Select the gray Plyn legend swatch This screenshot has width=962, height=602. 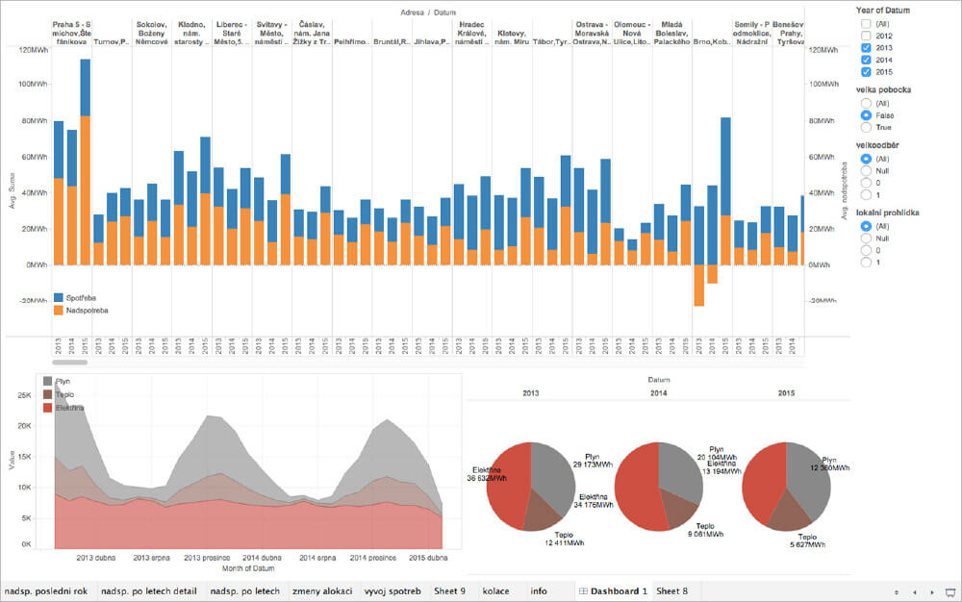(x=48, y=382)
